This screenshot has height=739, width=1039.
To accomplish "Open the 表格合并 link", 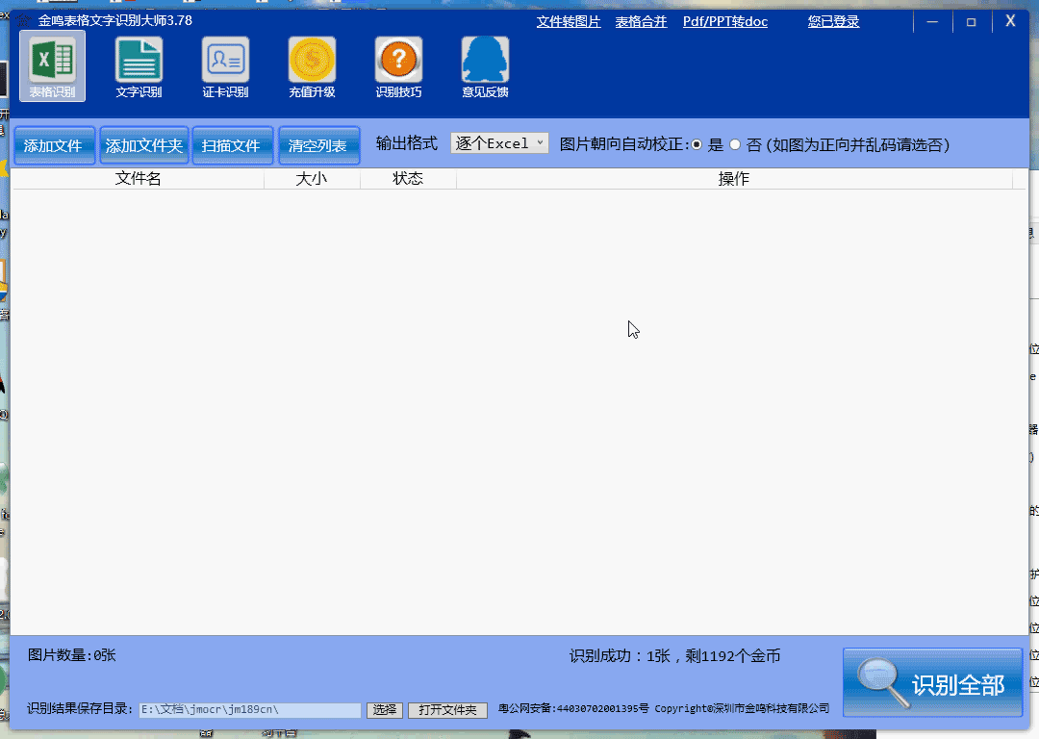I will [641, 22].
